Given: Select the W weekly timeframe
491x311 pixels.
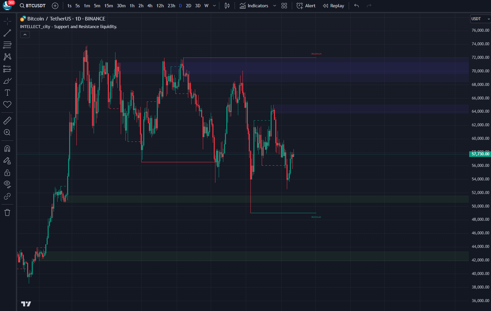Looking at the screenshot, I should tap(206, 6).
